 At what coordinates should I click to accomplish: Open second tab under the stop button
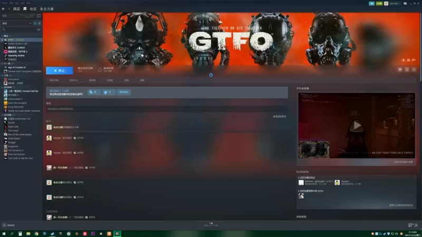tap(73, 81)
